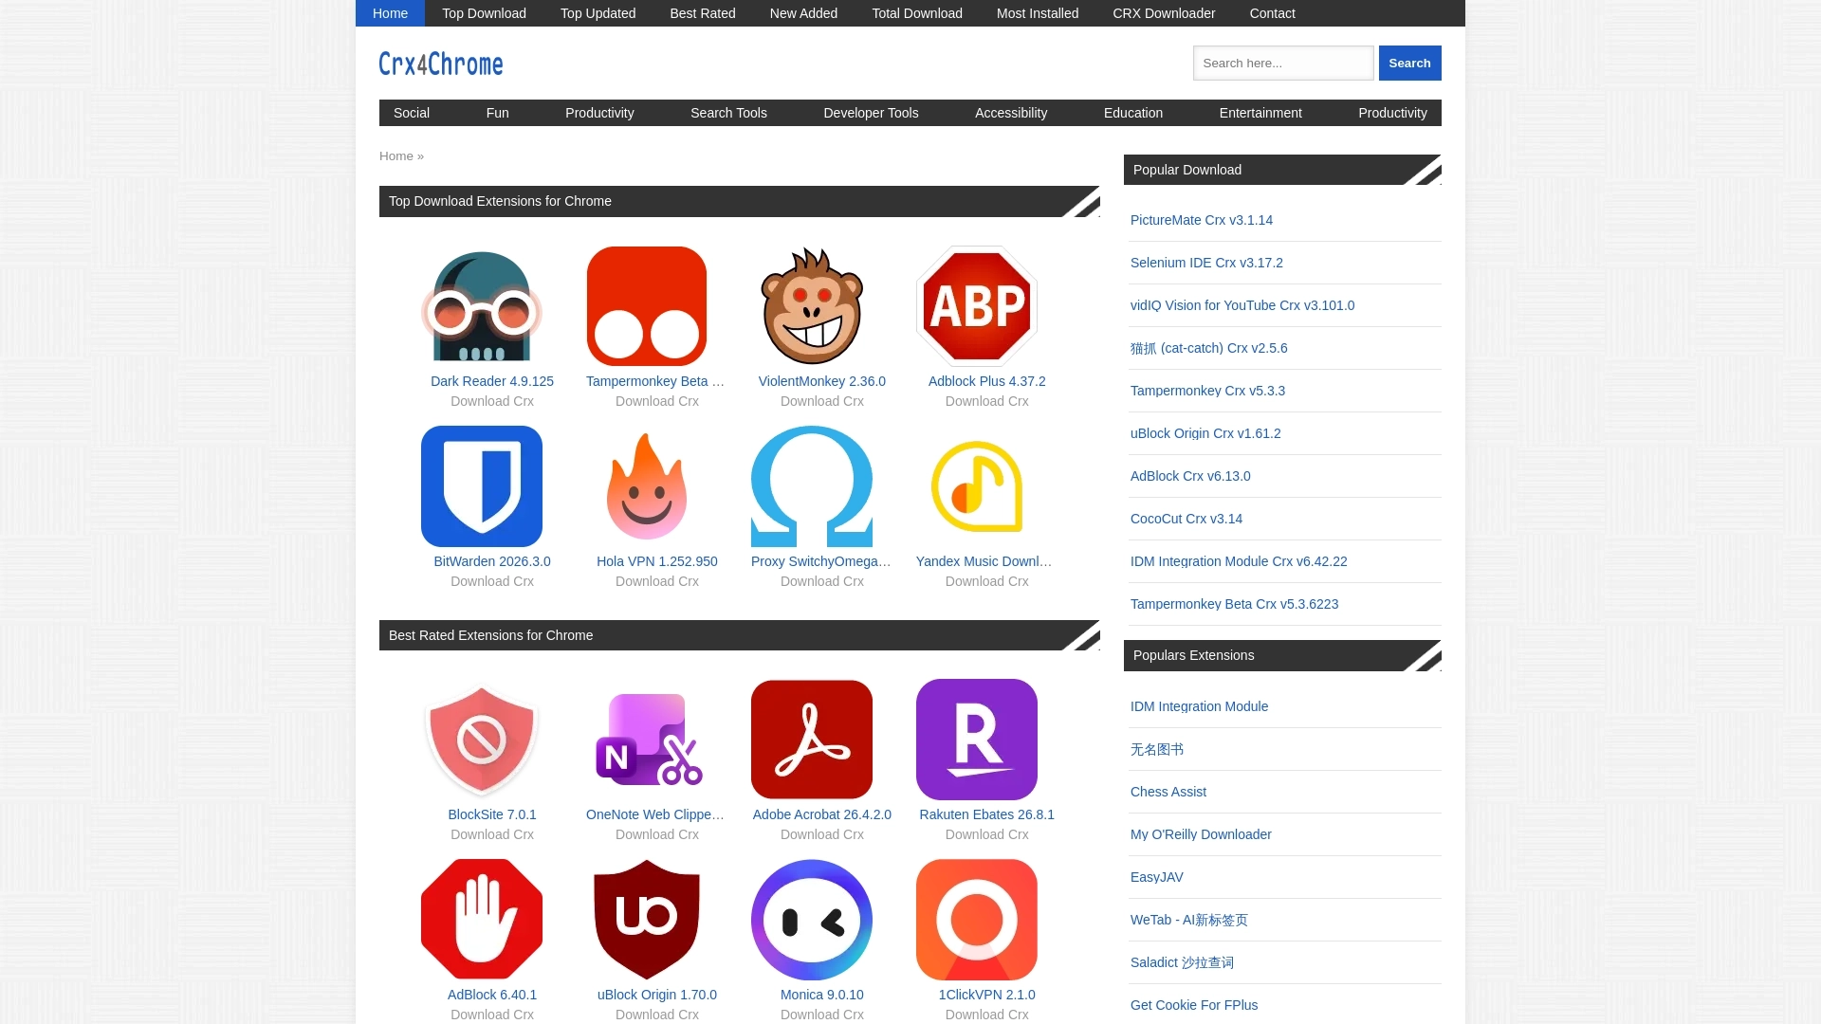This screenshot has height=1024, width=1821.
Task: Go to Top Download page
Action: [484, 13]
